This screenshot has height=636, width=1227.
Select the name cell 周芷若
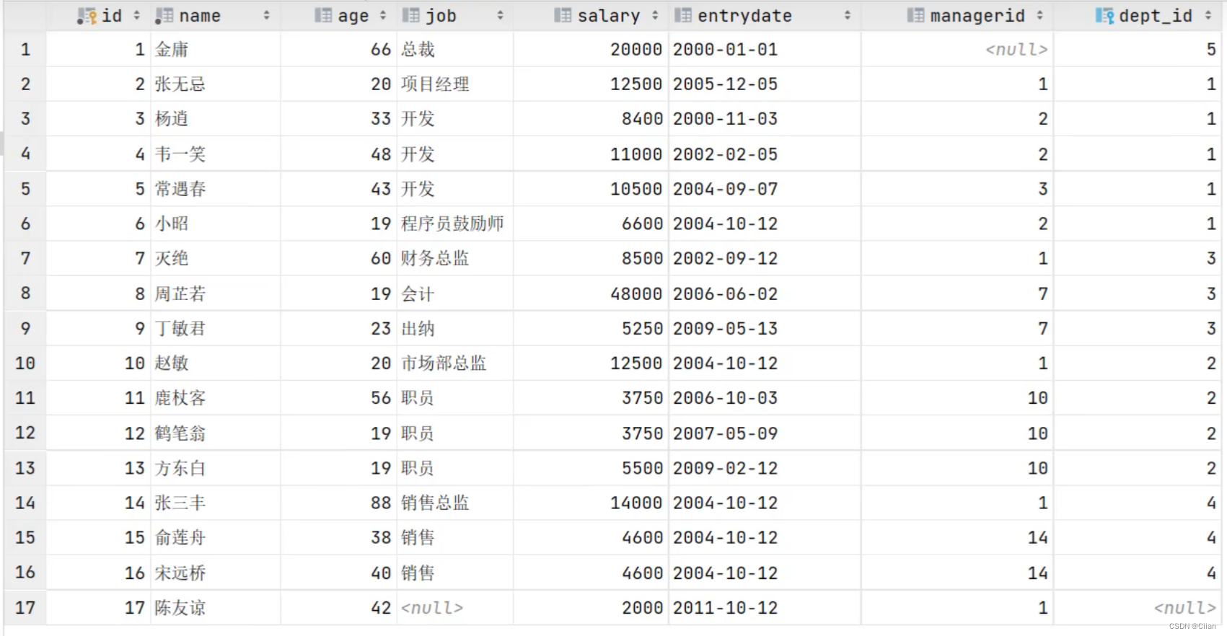[x=215, y=294]
